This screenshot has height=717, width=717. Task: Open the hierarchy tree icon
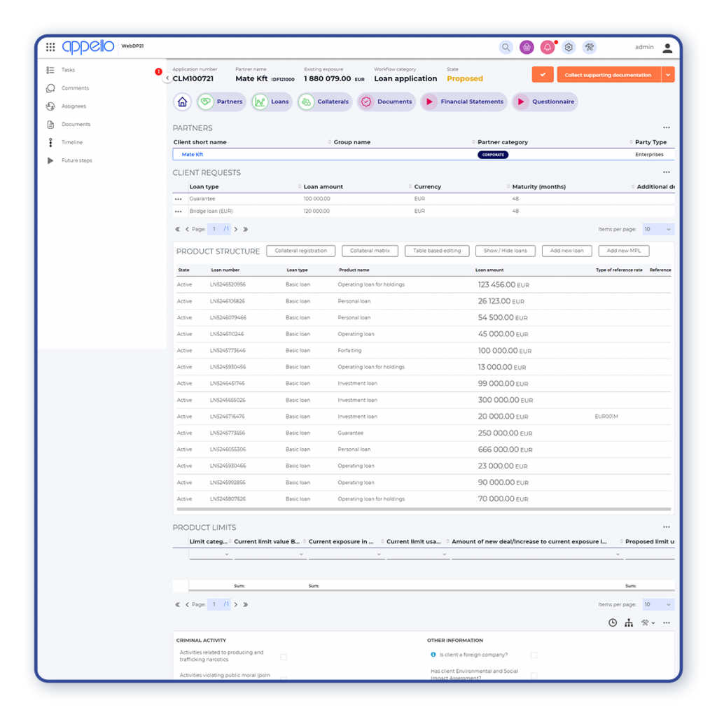coord(629,622)
